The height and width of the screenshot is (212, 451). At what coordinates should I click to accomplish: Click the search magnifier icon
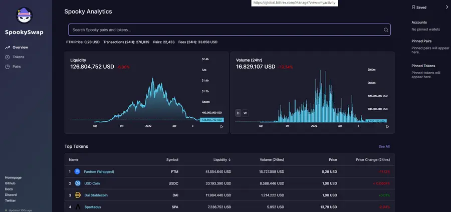point(386,30)
